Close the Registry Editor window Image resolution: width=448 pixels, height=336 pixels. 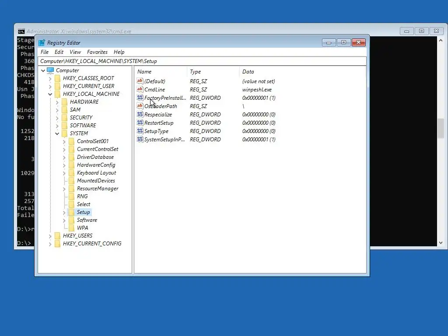pyautogui.click(x=359, y=42)
